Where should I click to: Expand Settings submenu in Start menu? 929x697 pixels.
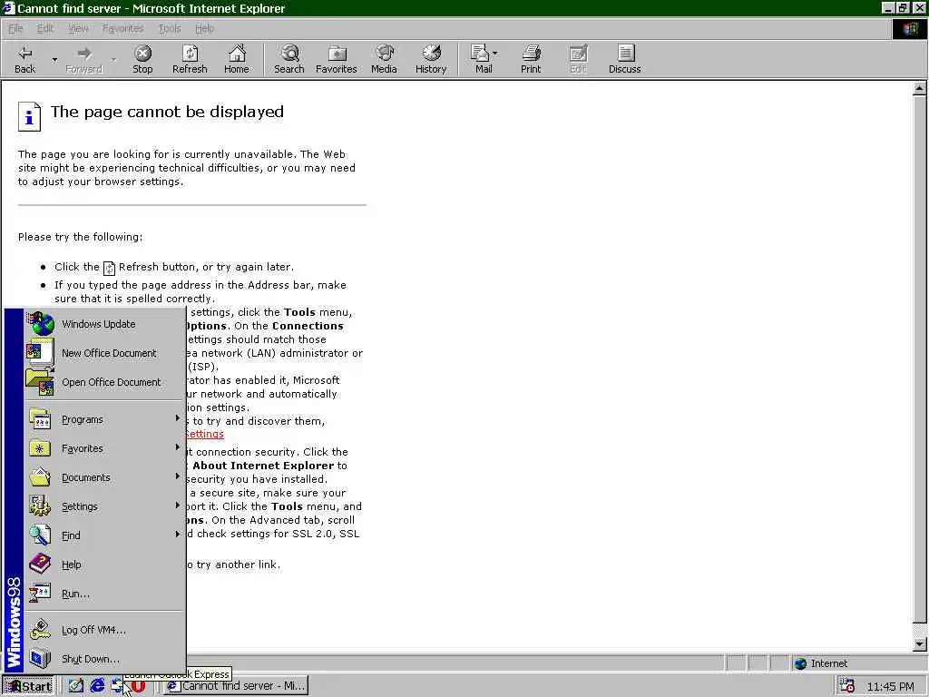[x=105, y=506]
